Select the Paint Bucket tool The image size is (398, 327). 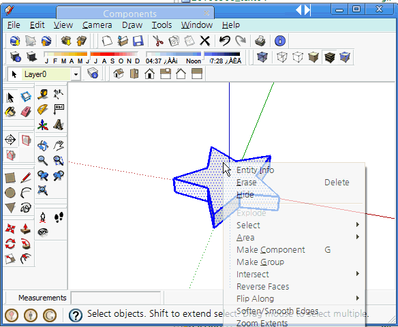[x=10, y=112]
